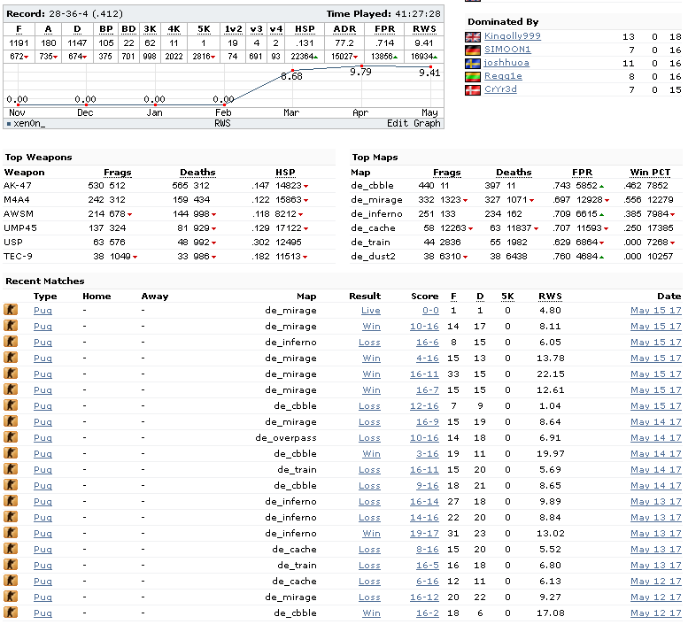Open the May 14 17 date in the de_overpass row
Image resolution: width=688 pixels, height=632 pixels.
[655, 438]
